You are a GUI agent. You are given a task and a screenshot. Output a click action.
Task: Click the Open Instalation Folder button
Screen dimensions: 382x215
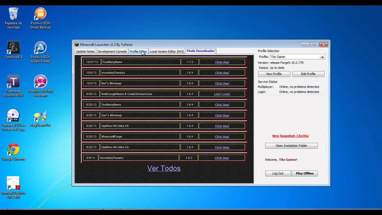pos(291,146)
